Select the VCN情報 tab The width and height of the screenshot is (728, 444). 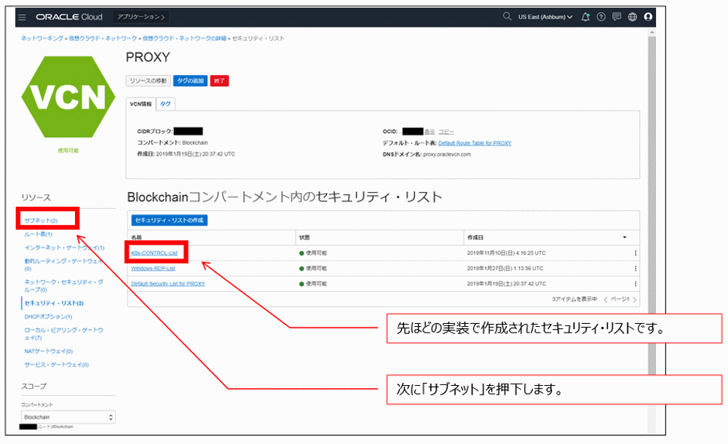coord(140,104)
